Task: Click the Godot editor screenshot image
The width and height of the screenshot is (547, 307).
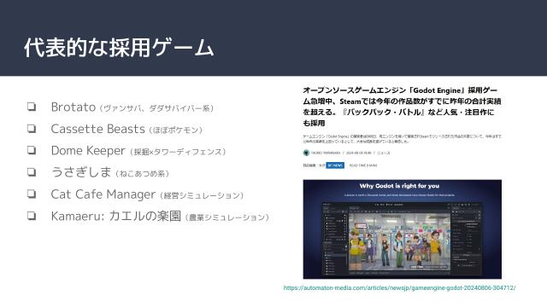Action: [x=403, y=229]
